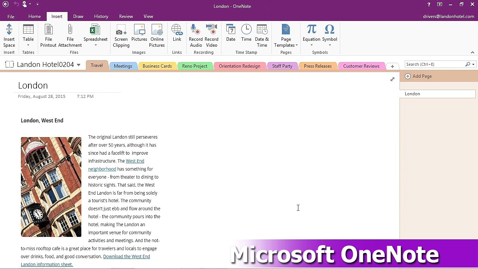Screen dimensions: 478x269
Task: Switch to the Home ribbon tab
Action: (34, 16)
